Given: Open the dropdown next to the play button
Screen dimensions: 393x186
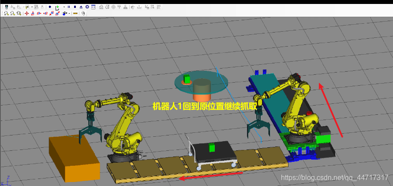Looking at the screenshot, I should (x=64, y=7).
